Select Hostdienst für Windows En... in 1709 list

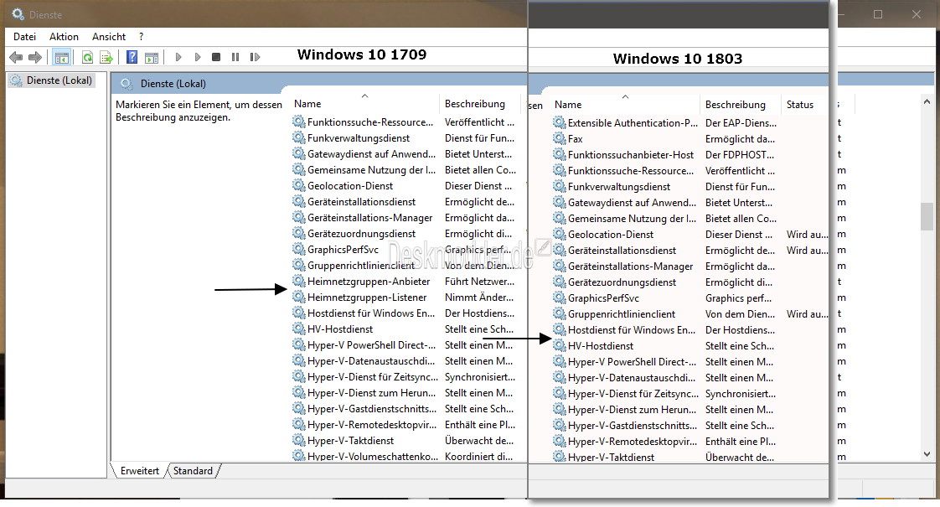[371, 313]
